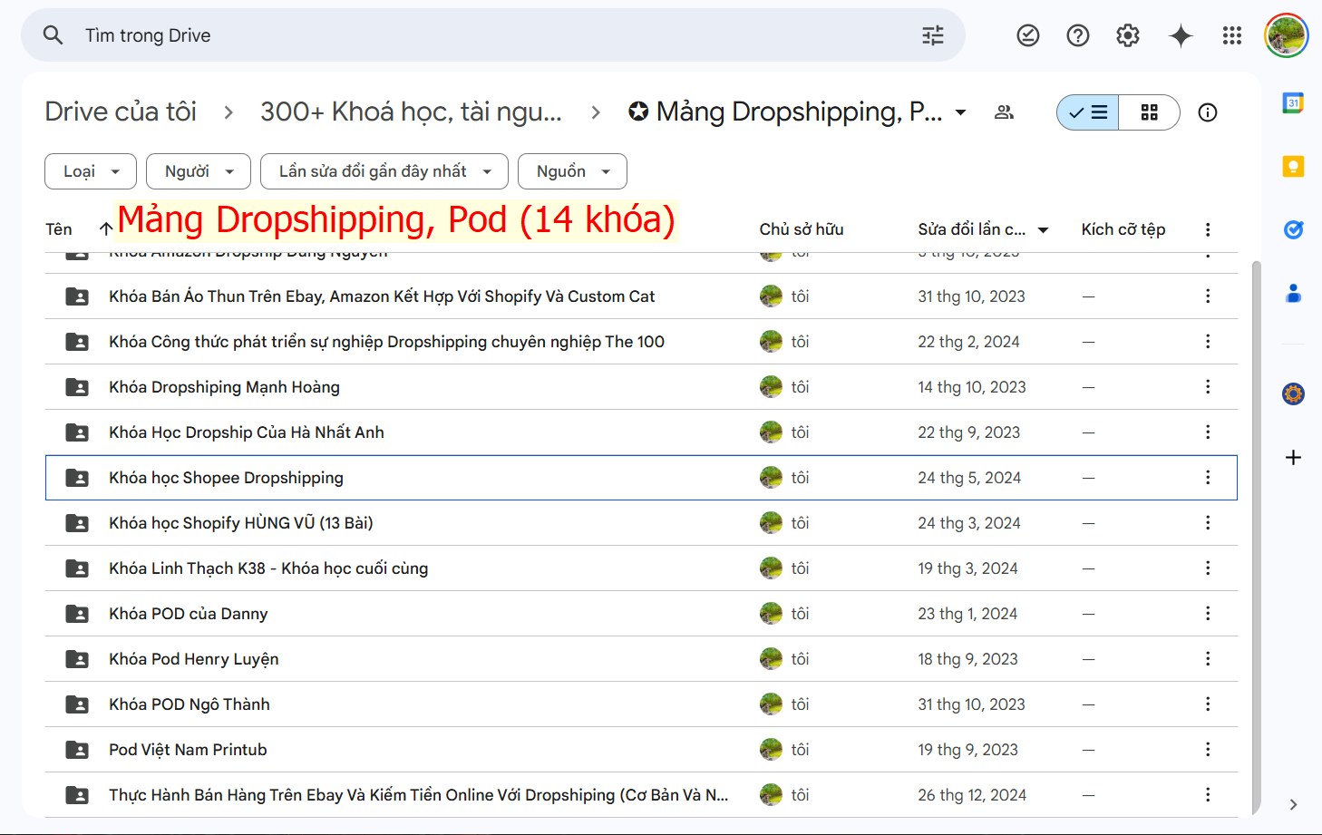
Task: Switch to grid layout view
Action: point(1150,112)
